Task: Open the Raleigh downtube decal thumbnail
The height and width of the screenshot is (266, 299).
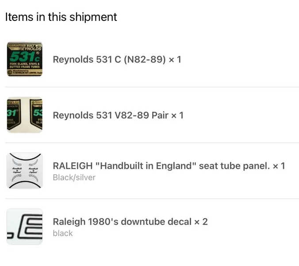Action: (x=25, y=227)
